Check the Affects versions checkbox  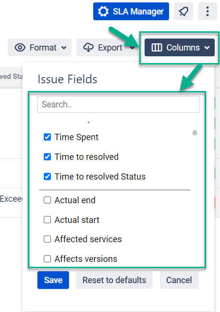(47, 259)
